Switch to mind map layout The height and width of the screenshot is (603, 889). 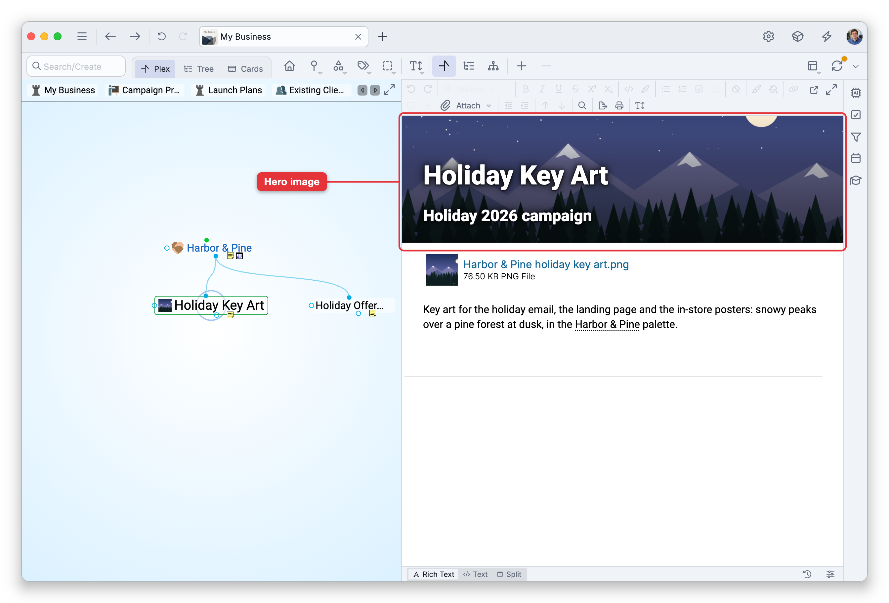tap(493, 66)
